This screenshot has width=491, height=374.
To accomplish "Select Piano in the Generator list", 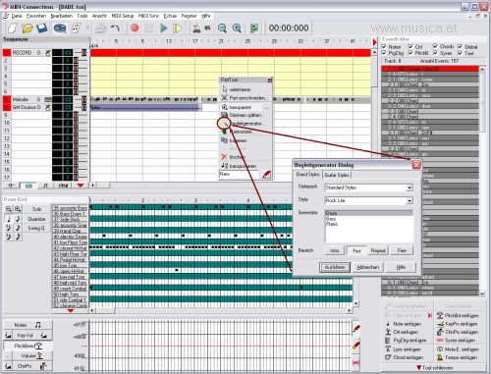I will coord(368,224).
